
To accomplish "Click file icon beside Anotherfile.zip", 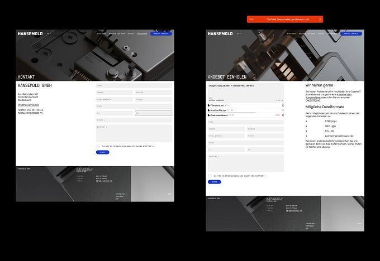I will click(x=208, y=110).
